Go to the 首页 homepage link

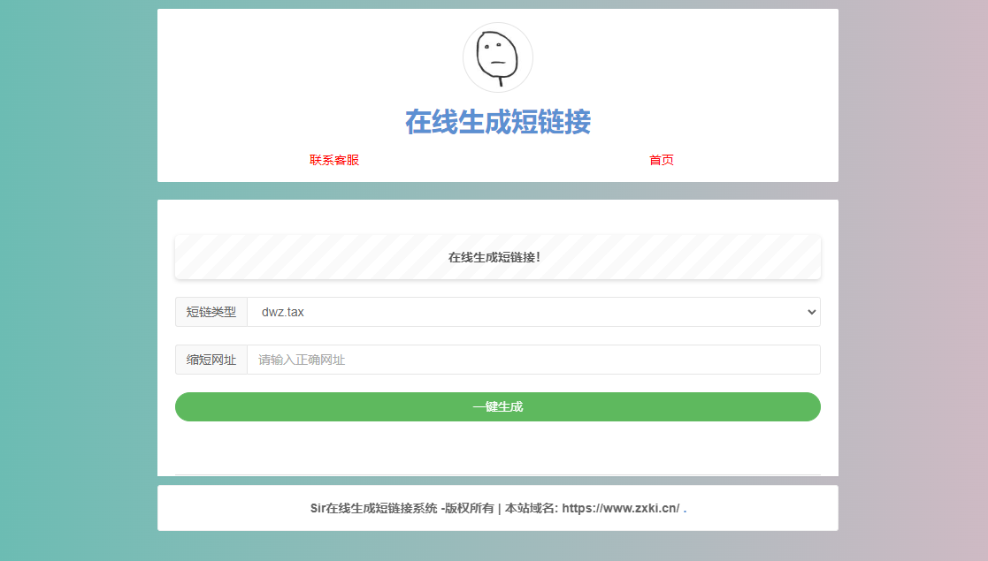click(x=660, y=160)
